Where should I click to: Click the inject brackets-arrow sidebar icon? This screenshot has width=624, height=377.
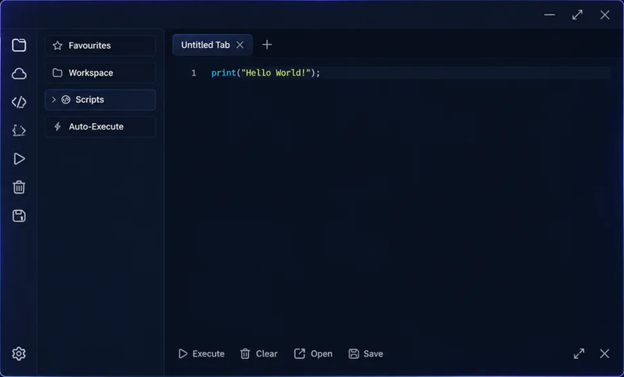[x=19, y=130]
